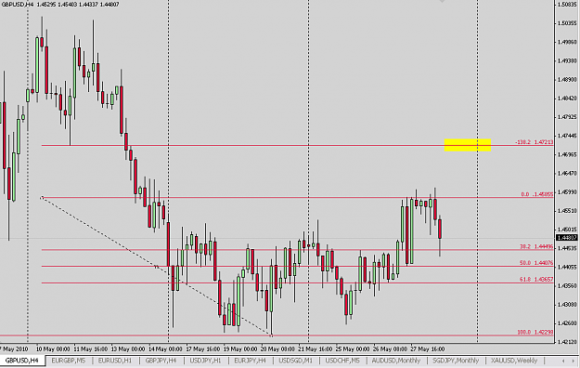Select the GBPJPY,H4 chart tab
The width and height of the screenshot is (580, 368).
(x=161, y=361)
